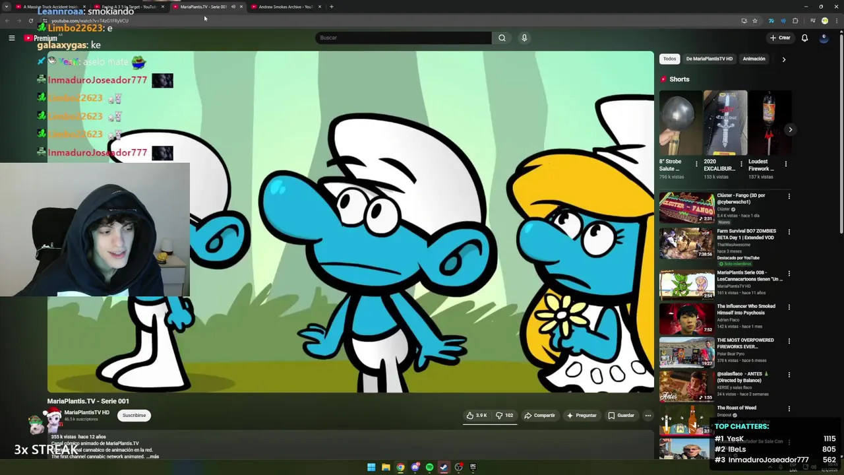Viewport: 844px width, 475px height.
Task: Open The Roast of Weed video title
Action: pos(737,408)
